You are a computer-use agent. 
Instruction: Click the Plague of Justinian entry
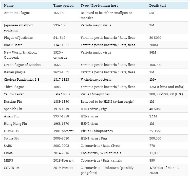[18, 38]
